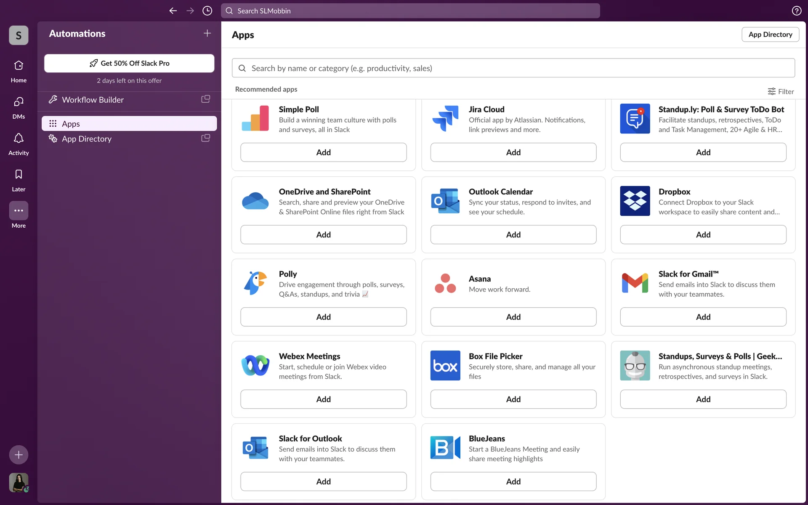Click the app search field by name or category
808x505 pixels.
pos(513,68)
